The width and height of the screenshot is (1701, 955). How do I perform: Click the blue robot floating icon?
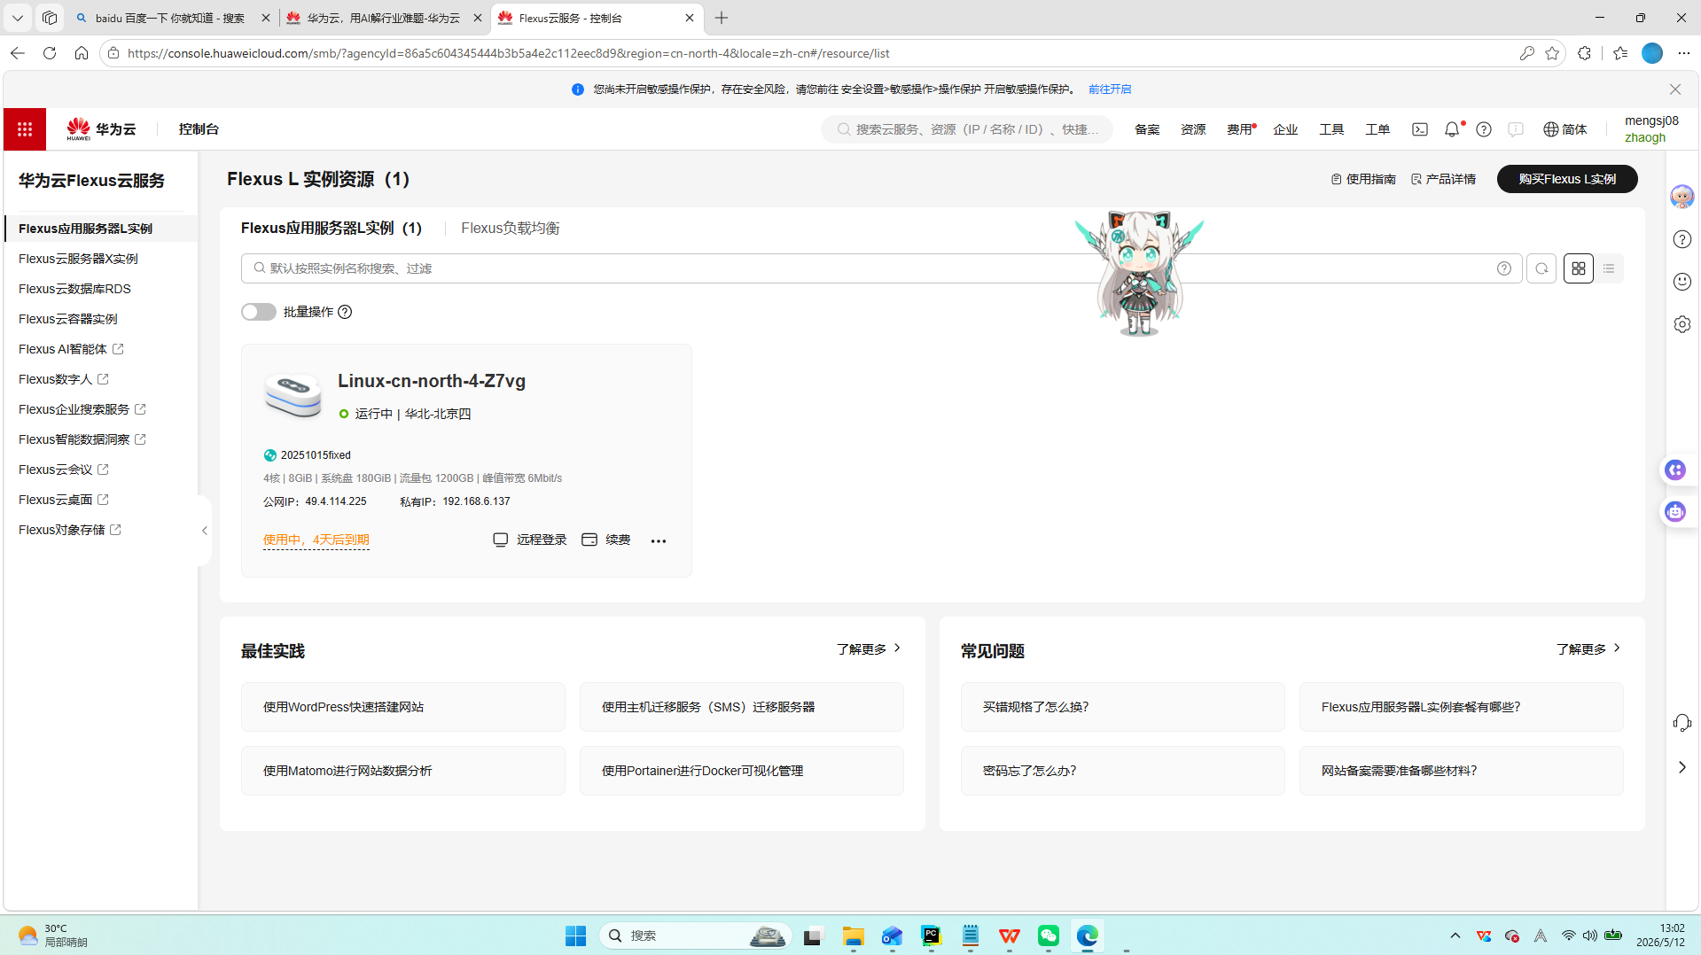coord(1674,511)
